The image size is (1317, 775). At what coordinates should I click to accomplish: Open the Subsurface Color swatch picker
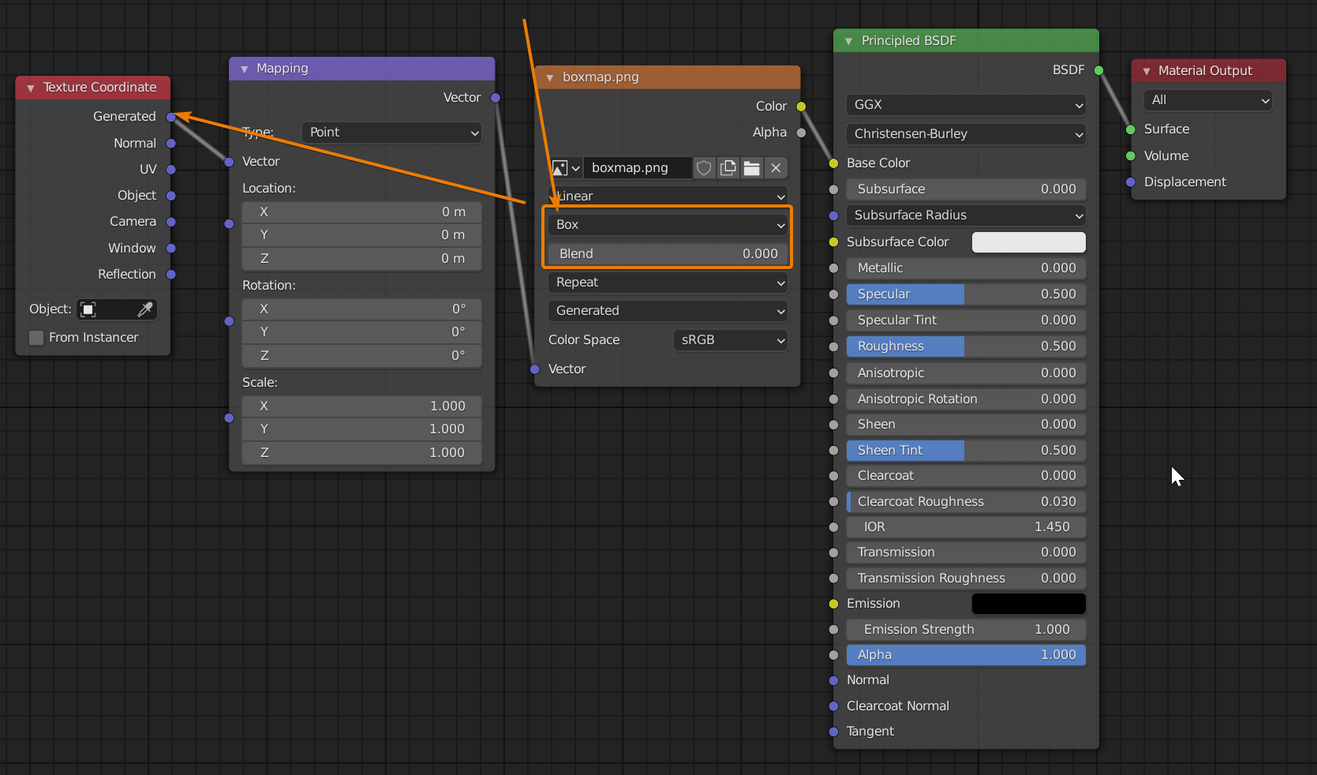(x=1028, y=241)
